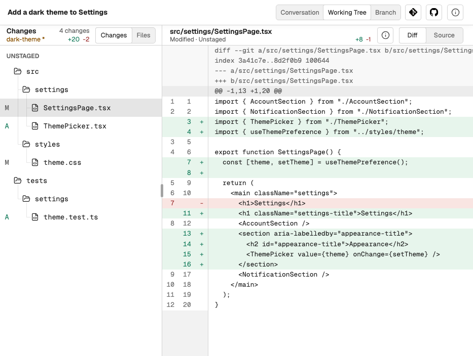
Task: Click the A status badge of ThemePicker.tsx
Action: 7,126
